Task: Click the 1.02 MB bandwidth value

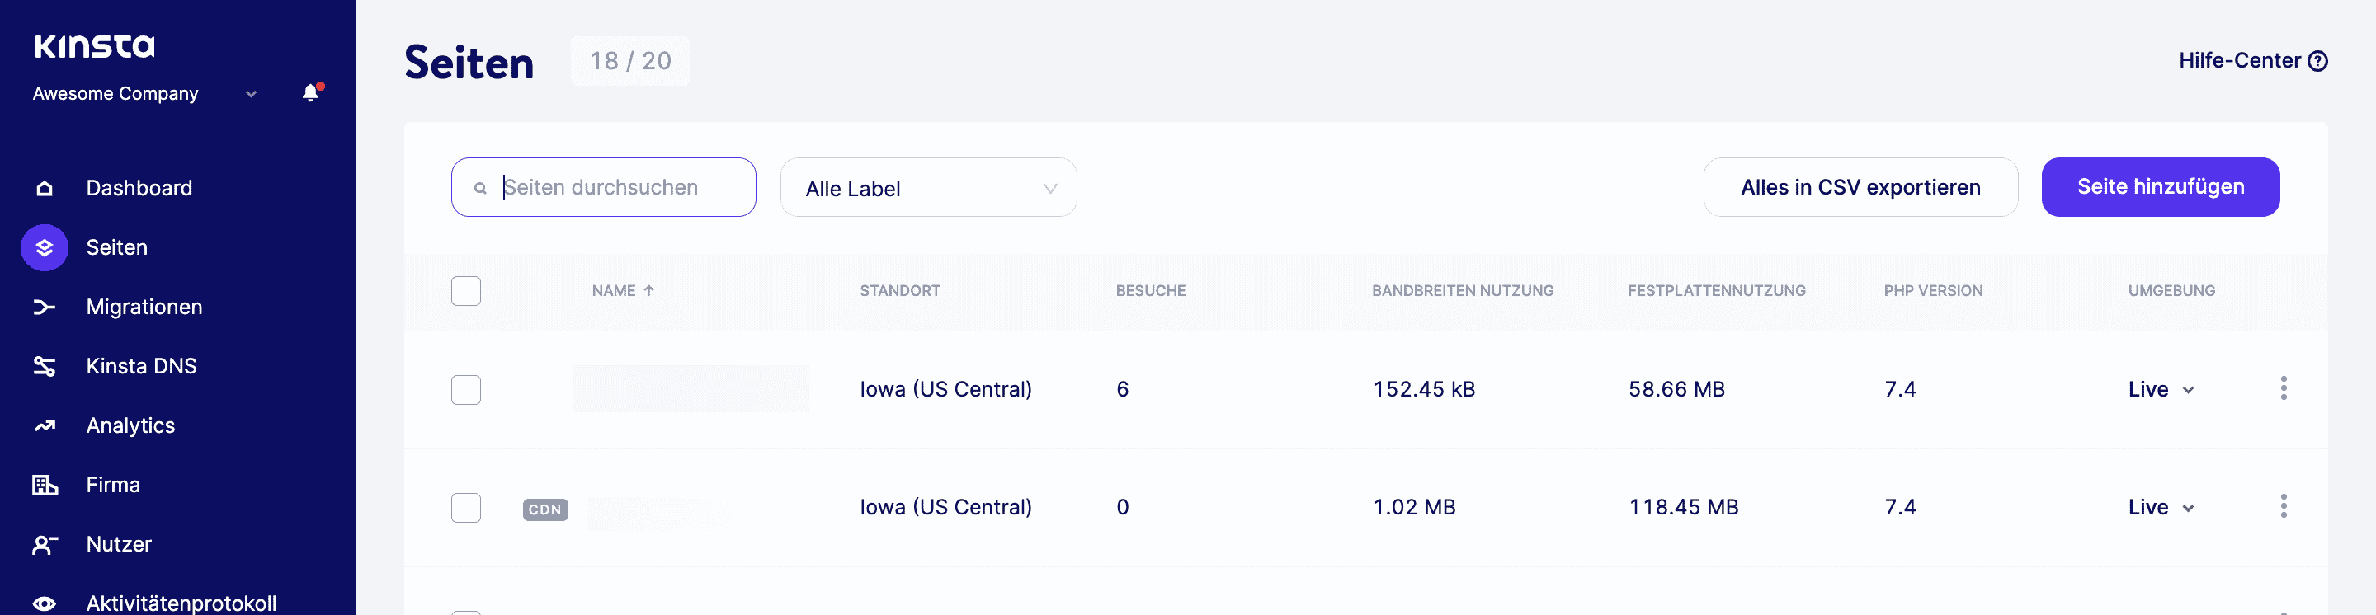Action: tap(1414, 507)
